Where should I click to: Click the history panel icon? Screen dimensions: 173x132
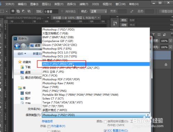(115, 23)
